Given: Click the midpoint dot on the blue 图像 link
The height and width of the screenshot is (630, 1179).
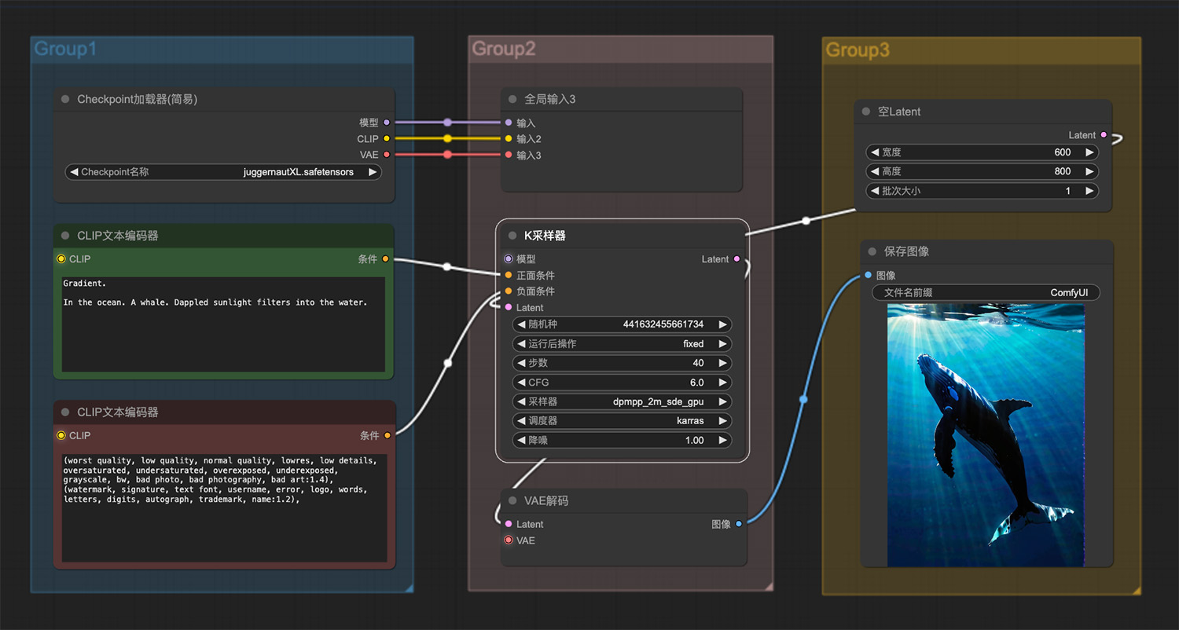Looking at the screenshot, I should tap(803, 399).
